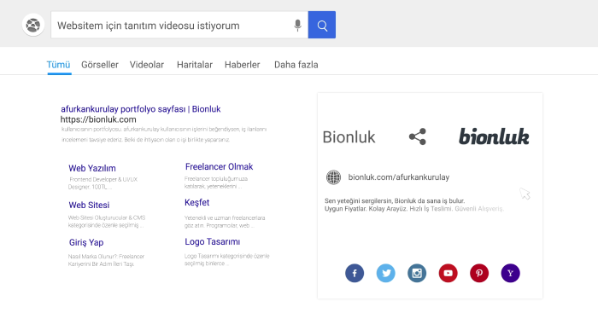Click the 'Uygun Fiyatlar. Kolay Arayüz.' text line
Viewport: 598px width, 336px height.
(414, 209)
